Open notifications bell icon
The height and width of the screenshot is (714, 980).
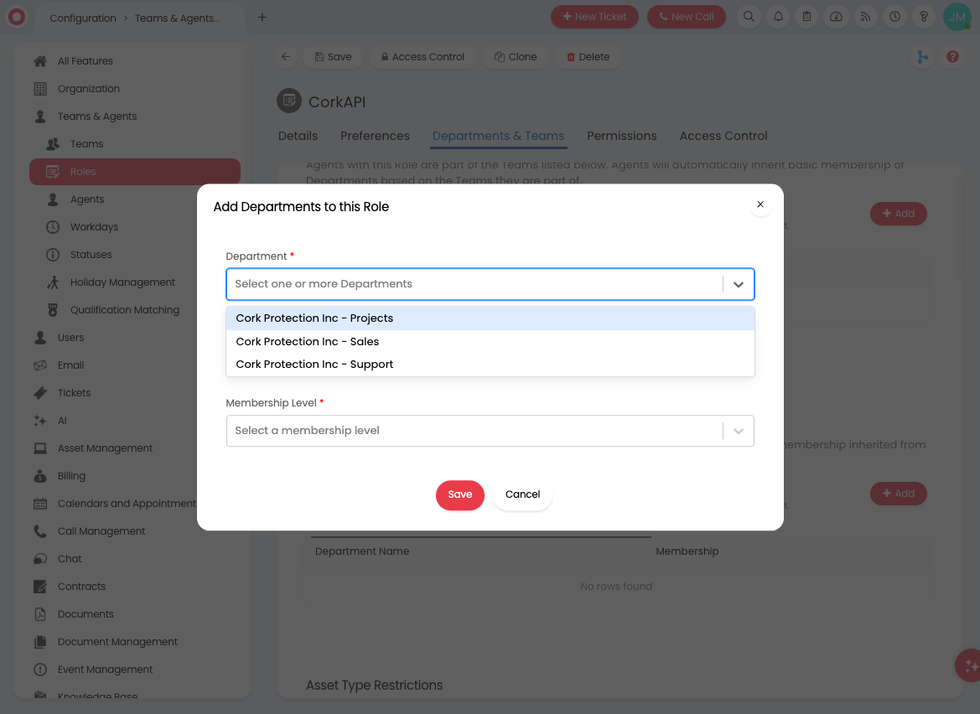pyautogui.click(x=778, y=17)
